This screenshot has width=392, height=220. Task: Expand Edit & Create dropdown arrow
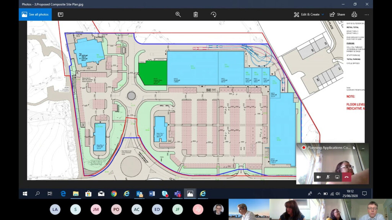coord(323,15)
